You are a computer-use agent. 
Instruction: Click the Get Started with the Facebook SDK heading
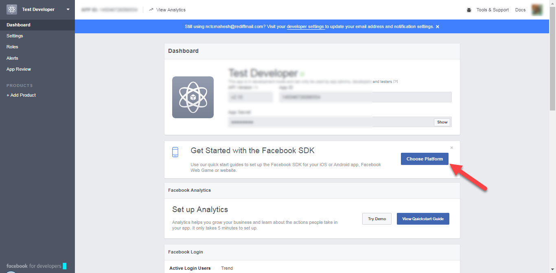(253, 151)
